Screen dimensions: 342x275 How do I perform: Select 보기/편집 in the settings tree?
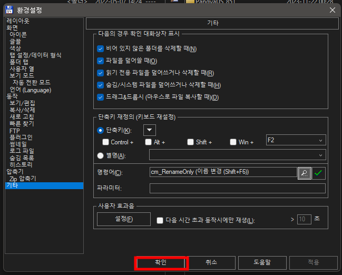(x=22, y=103)
